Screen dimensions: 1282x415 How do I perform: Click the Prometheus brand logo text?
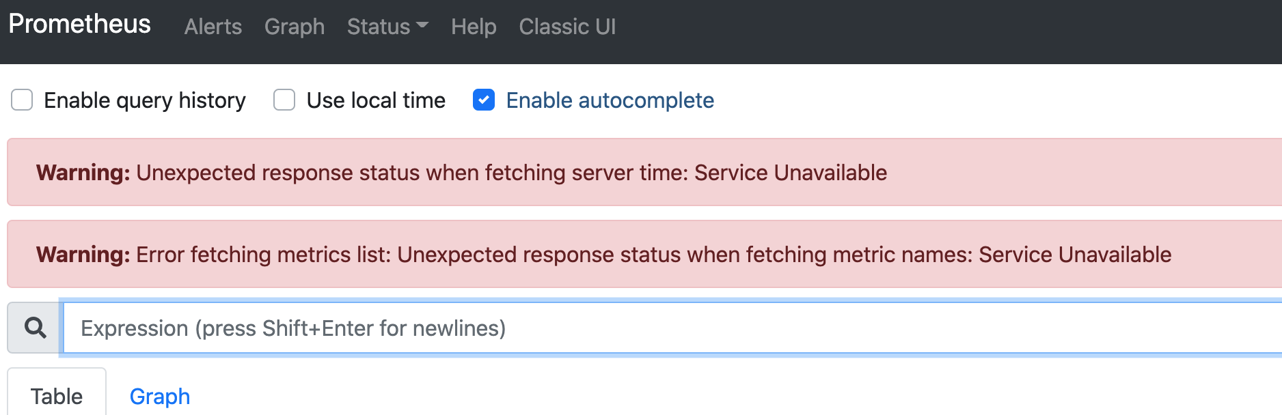point(79,25)
